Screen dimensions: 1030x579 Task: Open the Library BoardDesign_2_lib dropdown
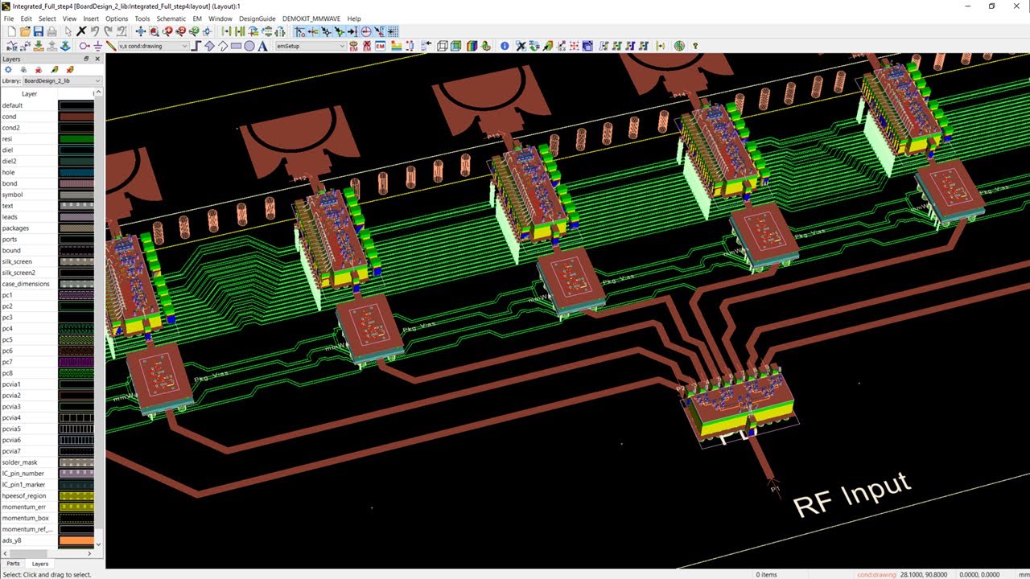[x=62, y=81]
